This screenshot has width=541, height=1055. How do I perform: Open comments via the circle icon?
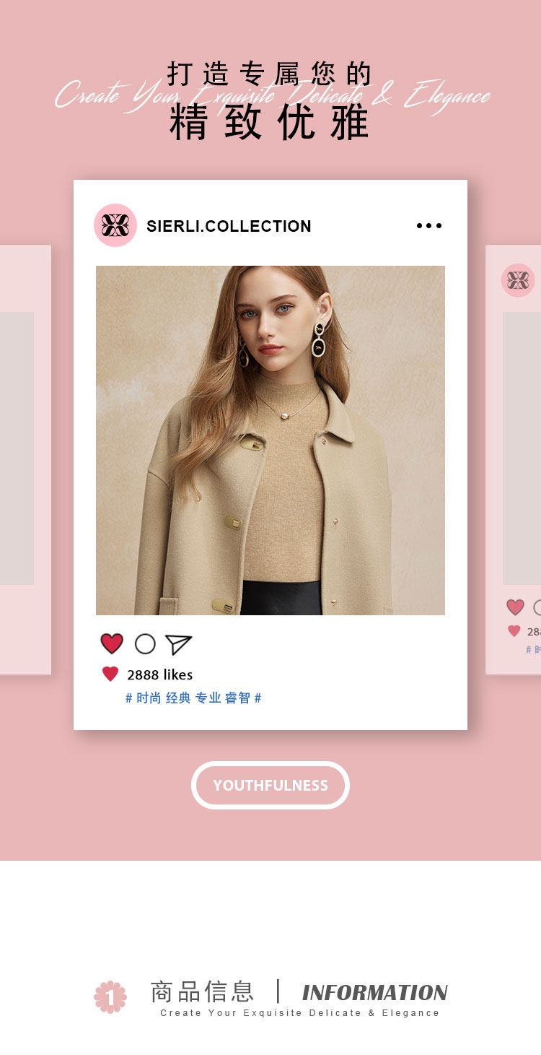(145, 644)
